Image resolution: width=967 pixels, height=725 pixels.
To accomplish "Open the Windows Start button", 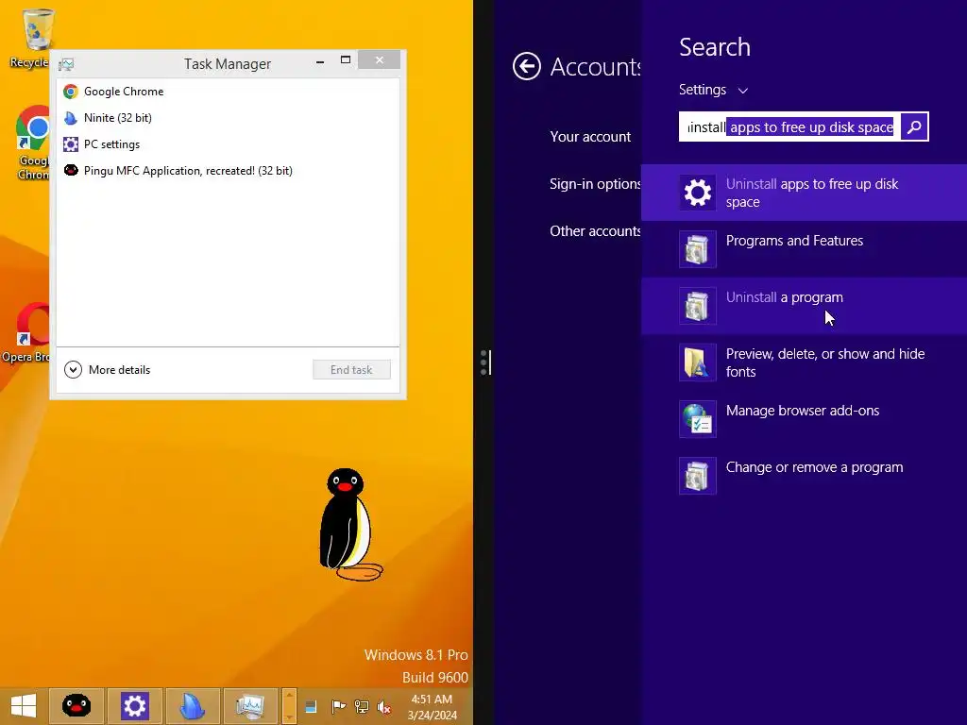I will [24, 706].
